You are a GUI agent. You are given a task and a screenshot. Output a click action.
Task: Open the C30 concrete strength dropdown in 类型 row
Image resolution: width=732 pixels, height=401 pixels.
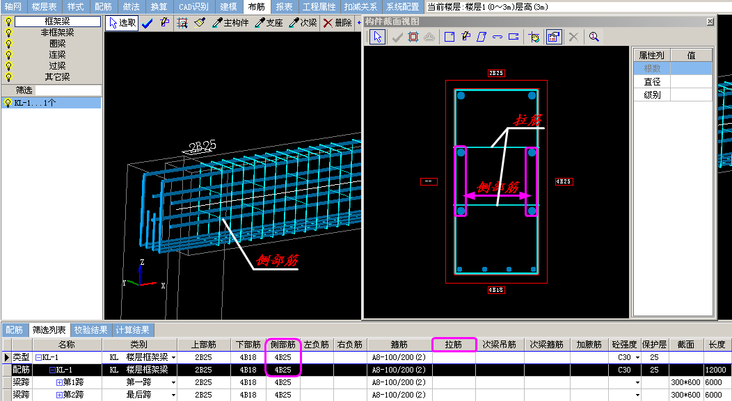[637, 358]
